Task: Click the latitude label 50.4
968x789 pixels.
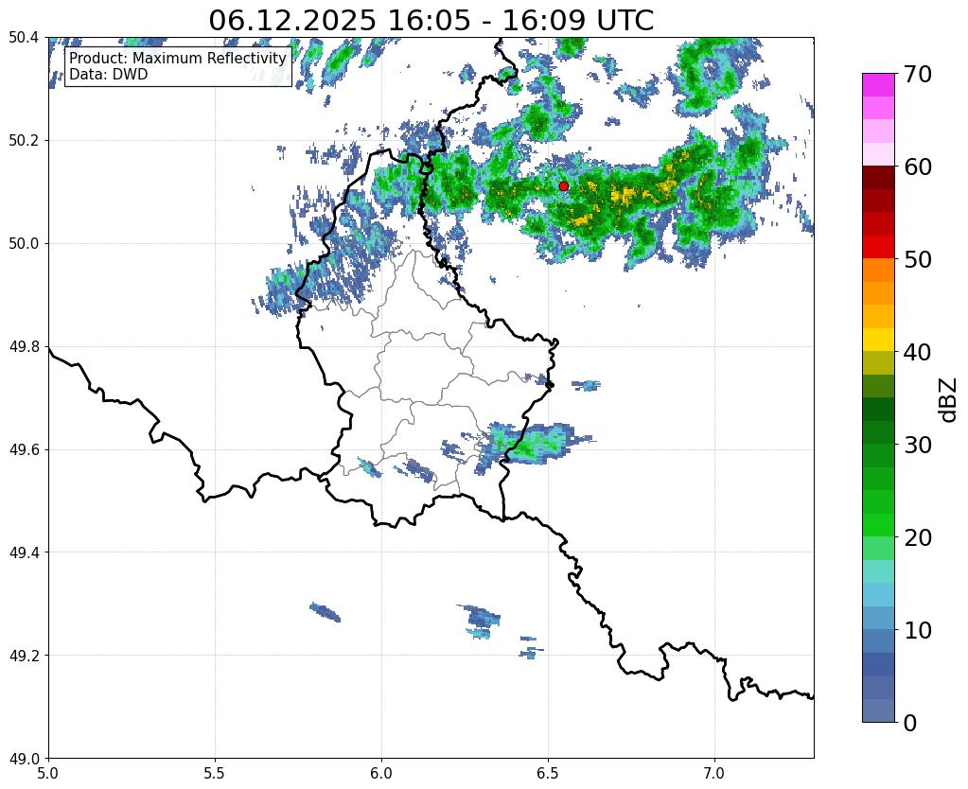Action: 24,38
